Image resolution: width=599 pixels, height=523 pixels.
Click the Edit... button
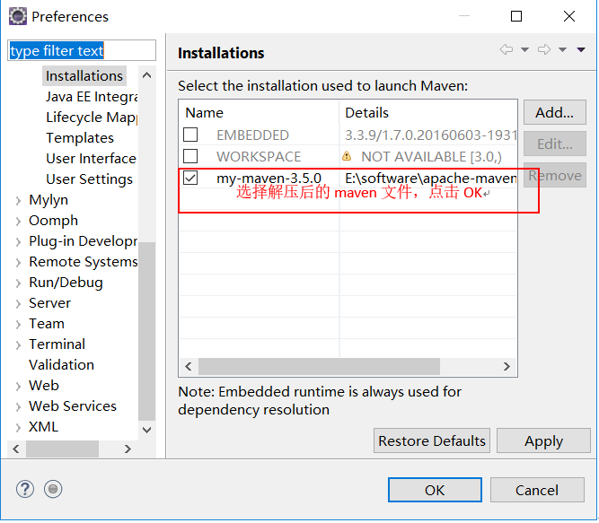coord(555,144)
